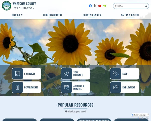Click the E-Services computer icon

tap(18, 74)
